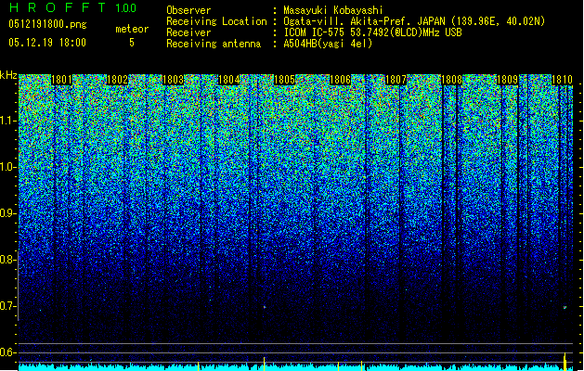Click the 1805 time marker
This screenshot has width=584, height=371.
[x=284, y=80]
